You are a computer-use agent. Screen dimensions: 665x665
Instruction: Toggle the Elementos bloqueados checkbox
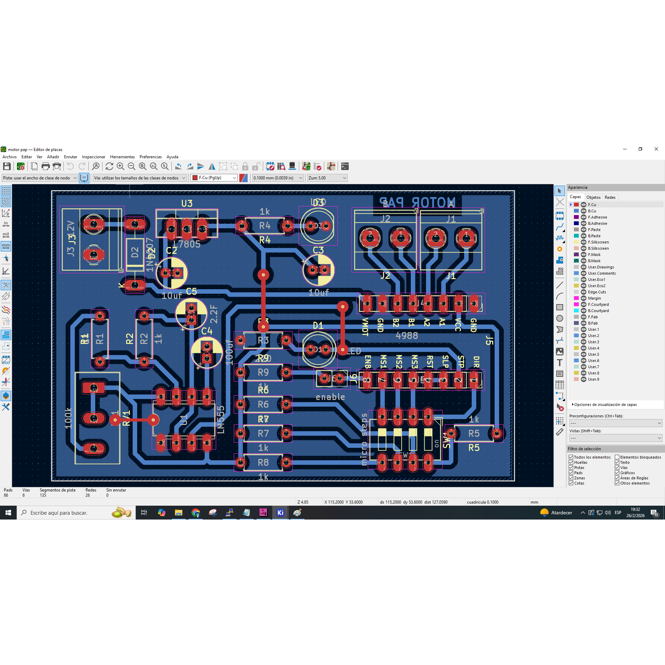coord(617,457)
